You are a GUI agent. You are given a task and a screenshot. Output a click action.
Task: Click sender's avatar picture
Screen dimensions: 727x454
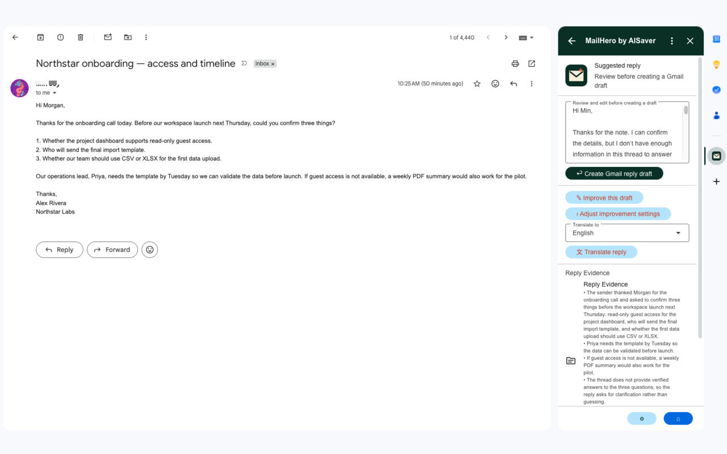coord(20,89)
